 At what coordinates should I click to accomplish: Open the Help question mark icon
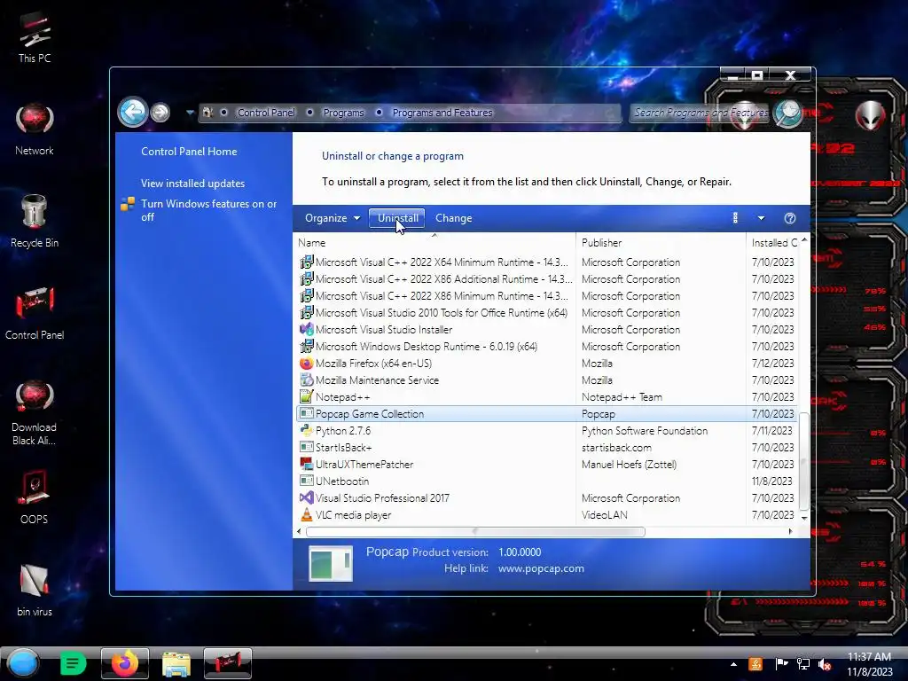(790, 218)
